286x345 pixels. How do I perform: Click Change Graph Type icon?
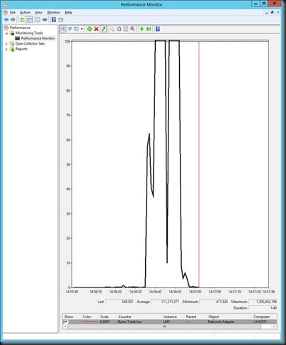(x=76, y=29)
